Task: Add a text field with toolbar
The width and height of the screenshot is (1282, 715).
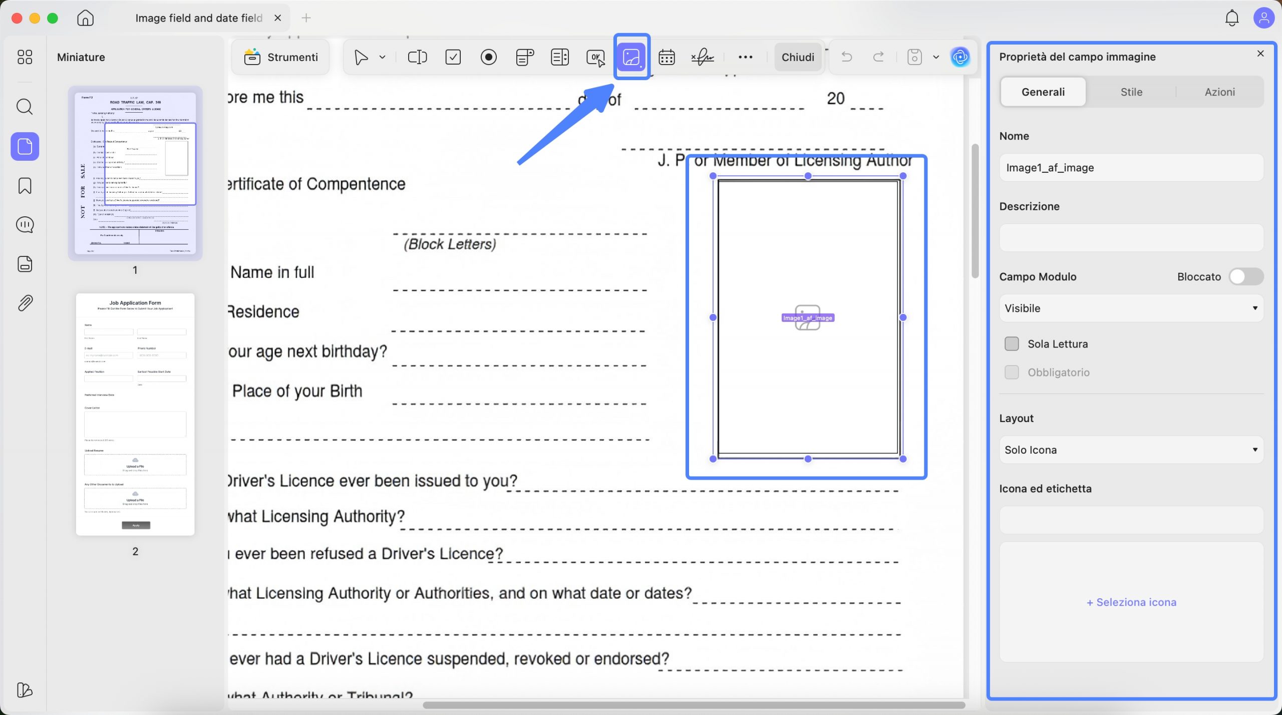Action: pyautogui.click(x=417, y=57)
